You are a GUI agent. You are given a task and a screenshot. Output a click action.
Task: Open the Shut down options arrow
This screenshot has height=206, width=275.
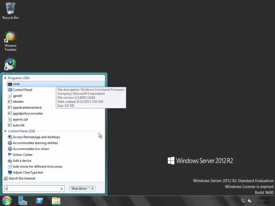[93, 189]
